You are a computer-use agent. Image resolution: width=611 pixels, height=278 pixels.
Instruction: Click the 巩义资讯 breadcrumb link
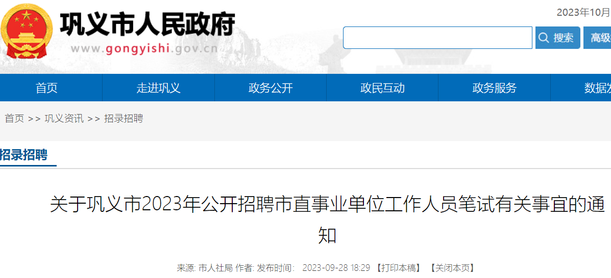(x=64, y=119)
